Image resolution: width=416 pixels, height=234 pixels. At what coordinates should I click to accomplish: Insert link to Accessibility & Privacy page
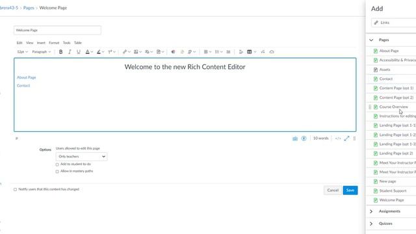[x=397, y=60]
